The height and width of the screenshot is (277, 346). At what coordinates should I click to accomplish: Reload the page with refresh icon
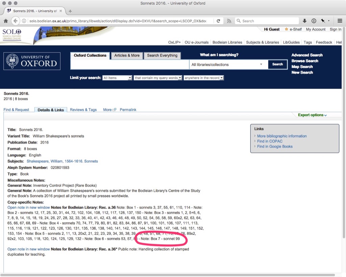pos(218,21)
